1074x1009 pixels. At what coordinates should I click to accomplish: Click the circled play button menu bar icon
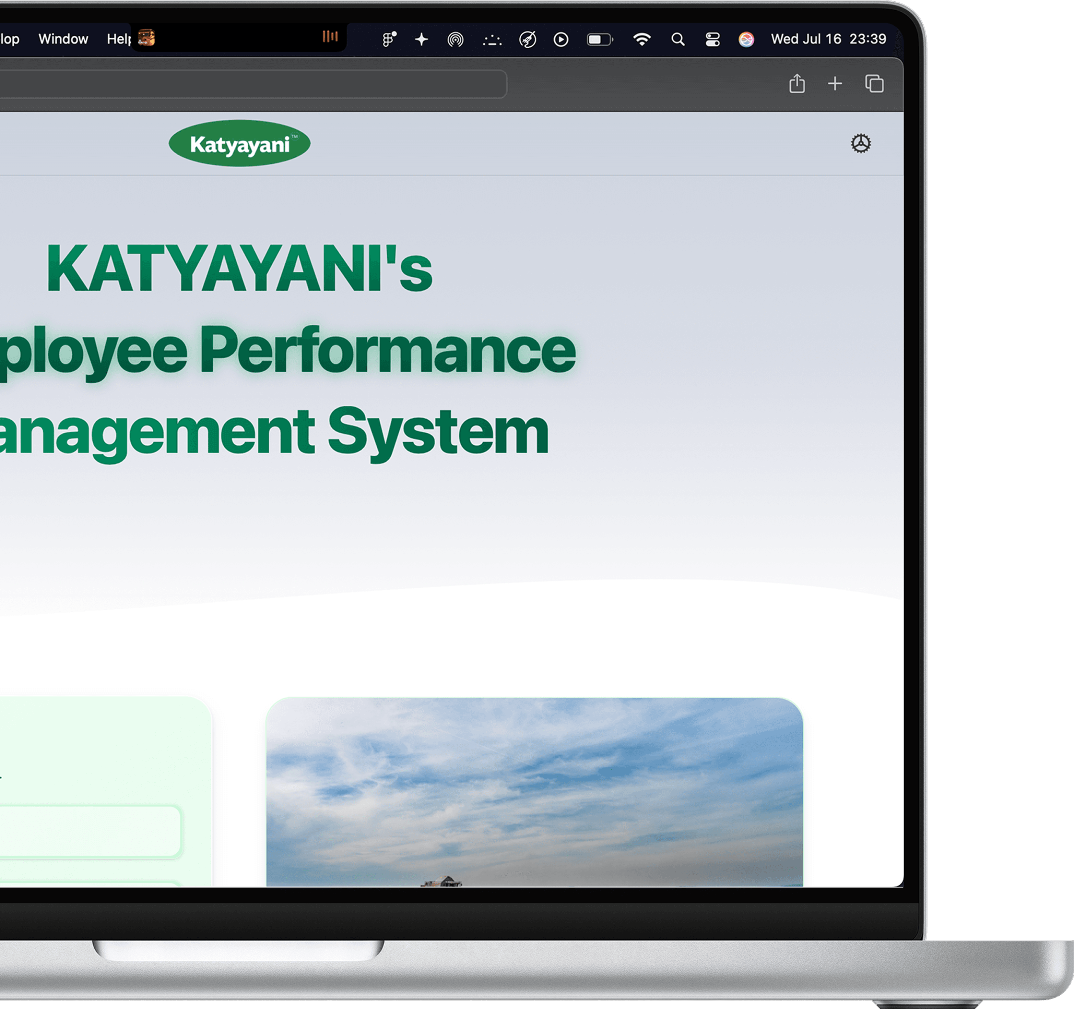[x=561, y=39]
